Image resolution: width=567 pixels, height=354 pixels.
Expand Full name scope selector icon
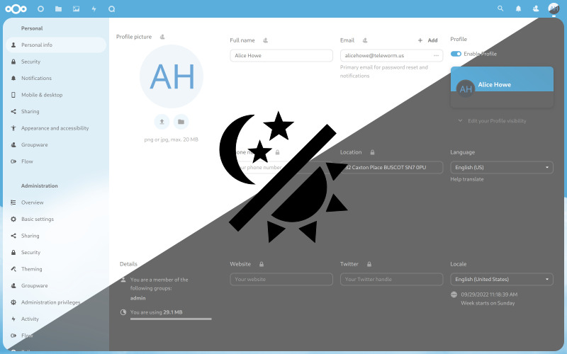point(265,40)
